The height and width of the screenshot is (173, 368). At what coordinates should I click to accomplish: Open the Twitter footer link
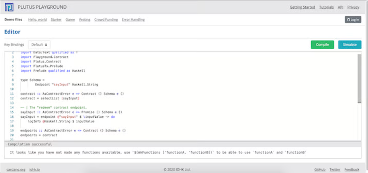tap(335, 169)
